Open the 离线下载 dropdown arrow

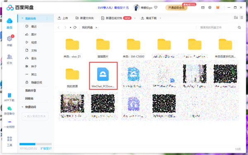(x=160, y=18)
